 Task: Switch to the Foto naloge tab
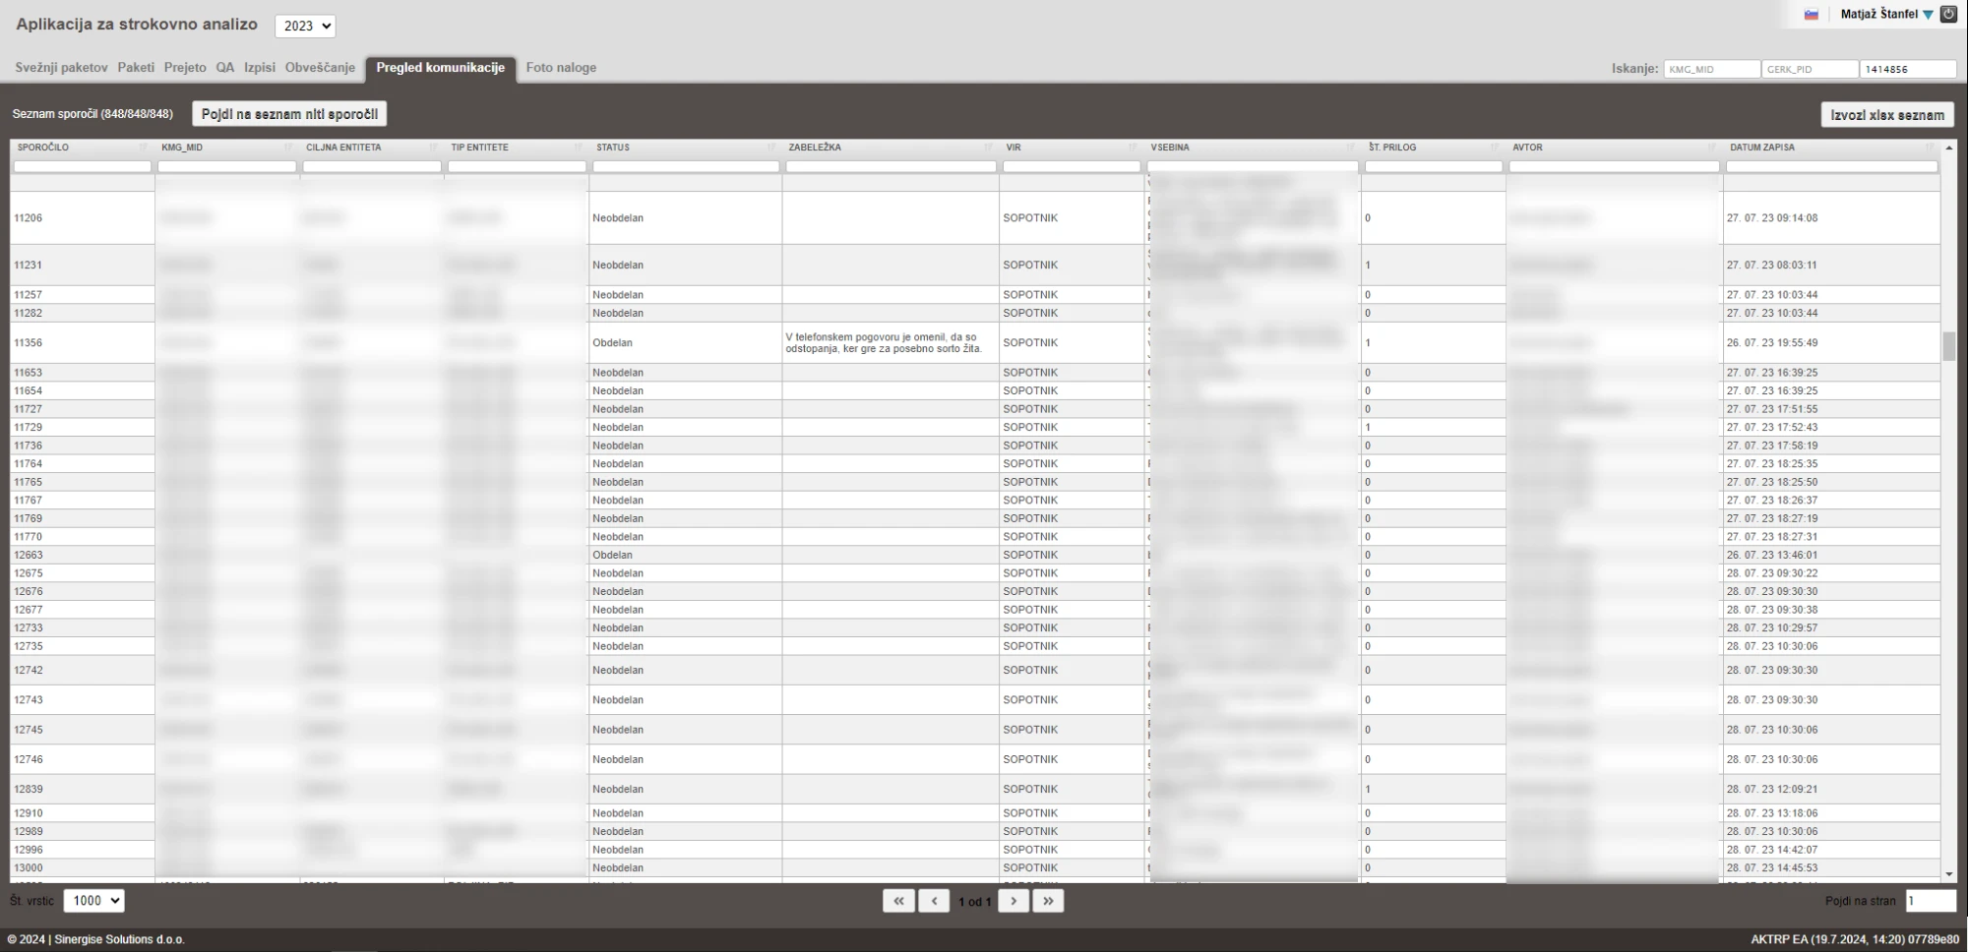tap(561, 68)
